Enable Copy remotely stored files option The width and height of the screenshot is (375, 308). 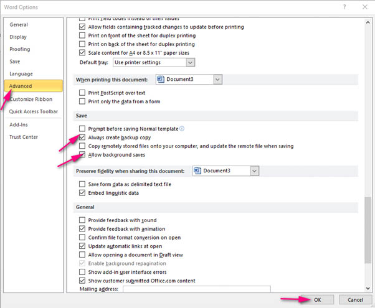pyautogui.click(x=82, y=146)
